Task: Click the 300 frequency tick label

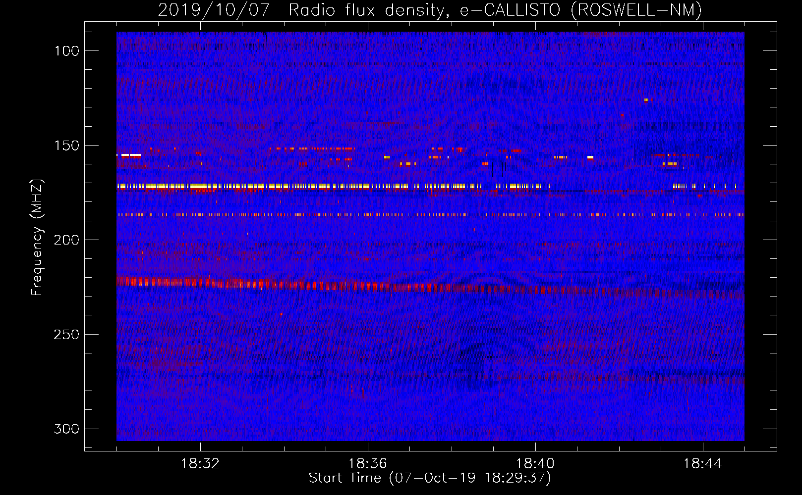Action: [x=66, y=429]
